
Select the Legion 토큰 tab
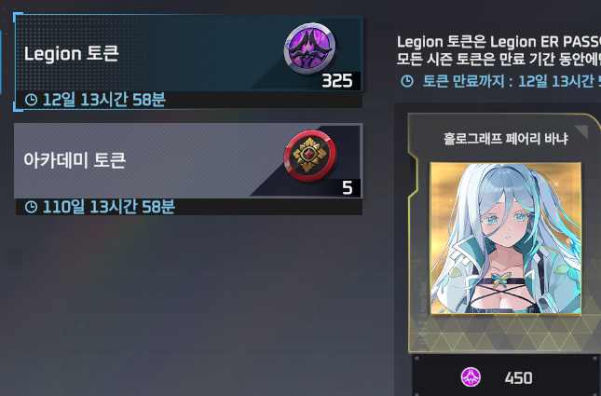(188, 54)
